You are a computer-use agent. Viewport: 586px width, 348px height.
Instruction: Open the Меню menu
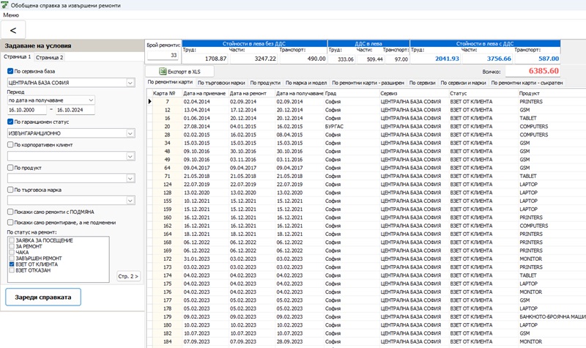[11, 15]
